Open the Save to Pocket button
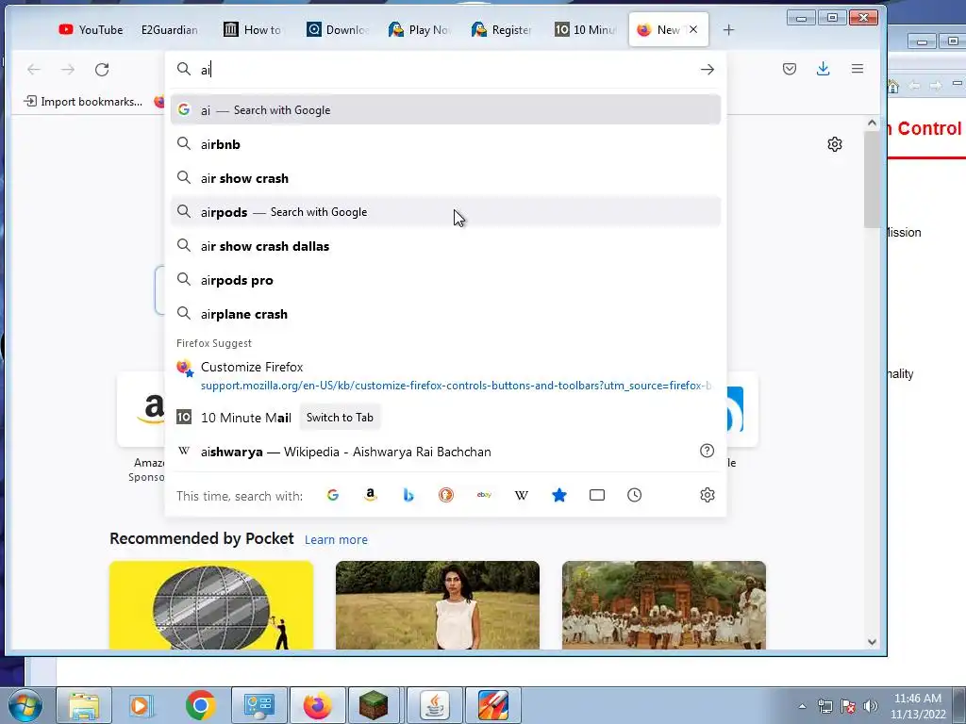This screenshot has width=966, height=724. coord(790,69)
